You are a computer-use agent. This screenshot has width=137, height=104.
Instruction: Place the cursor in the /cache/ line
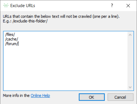pyautogui.click(x=12, y=39)
